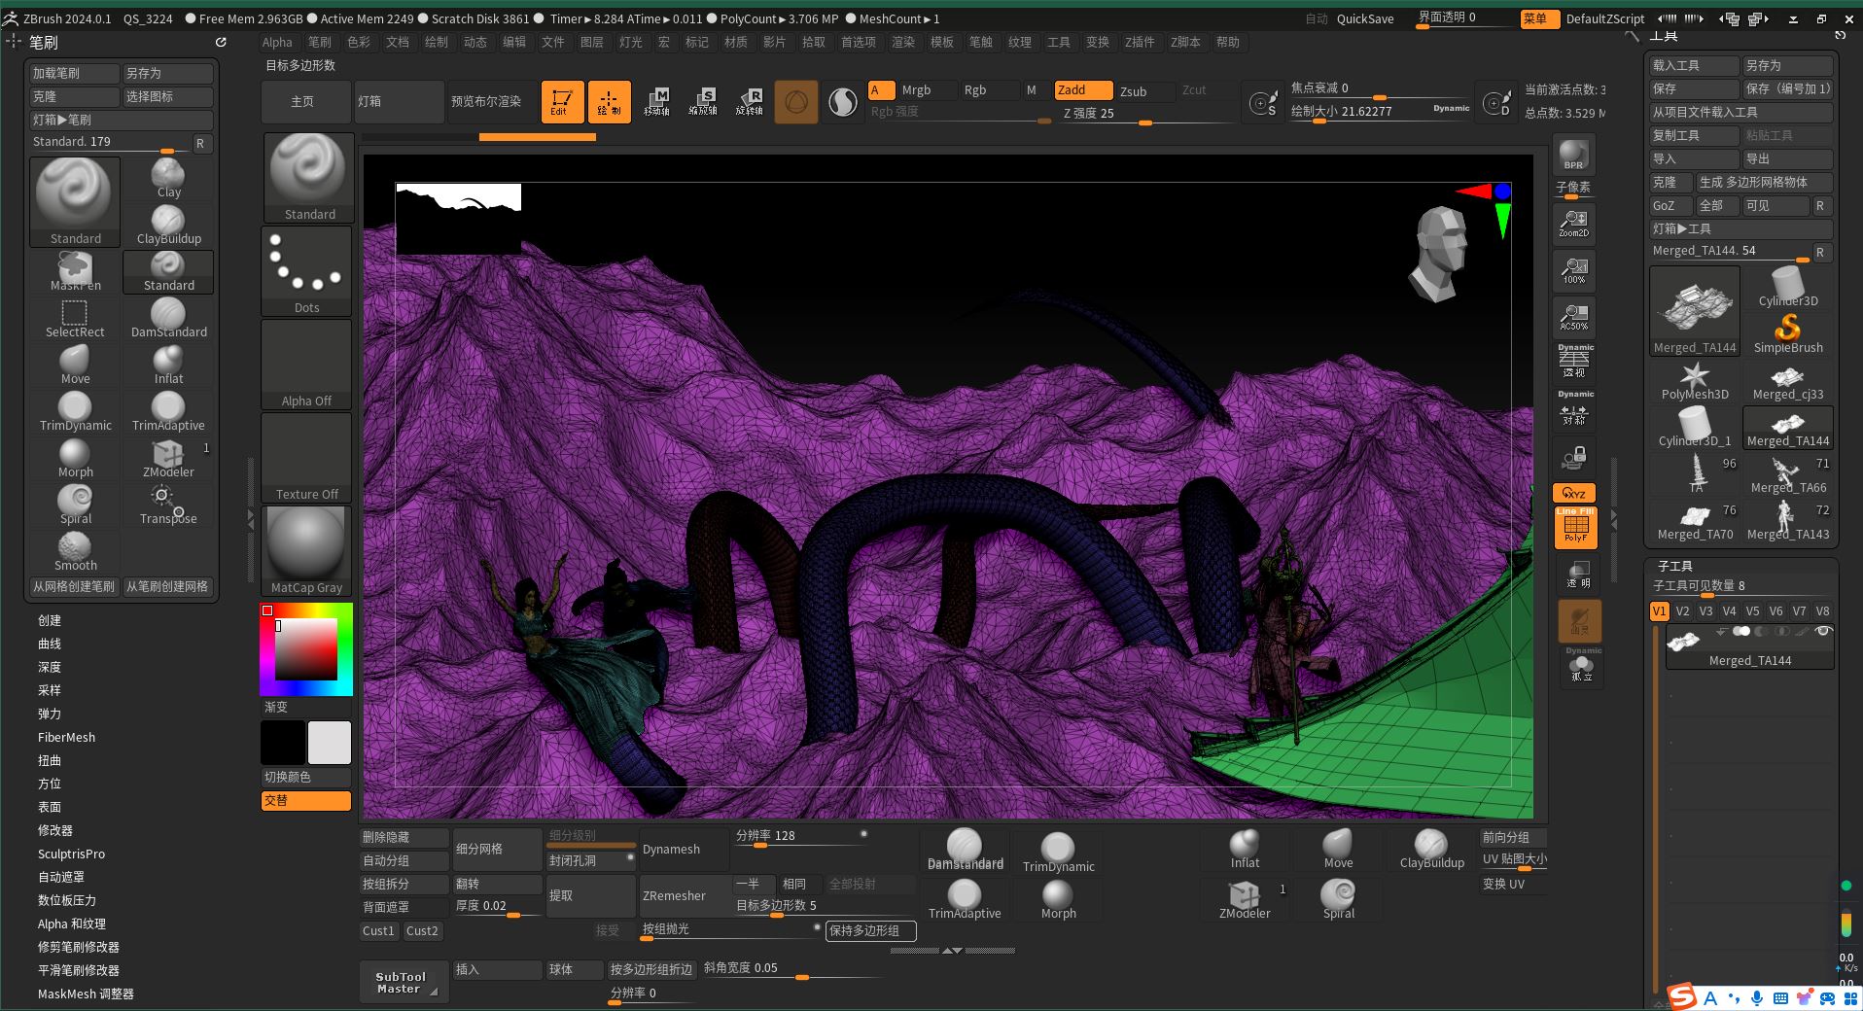Click the BPR render icon
Viewport: 1863px width, 1011px height.
1573,155
